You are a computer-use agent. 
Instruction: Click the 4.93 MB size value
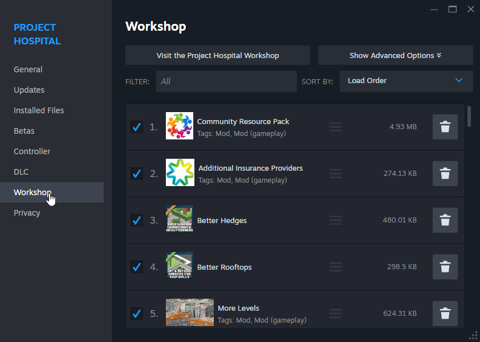pos(403,126)
